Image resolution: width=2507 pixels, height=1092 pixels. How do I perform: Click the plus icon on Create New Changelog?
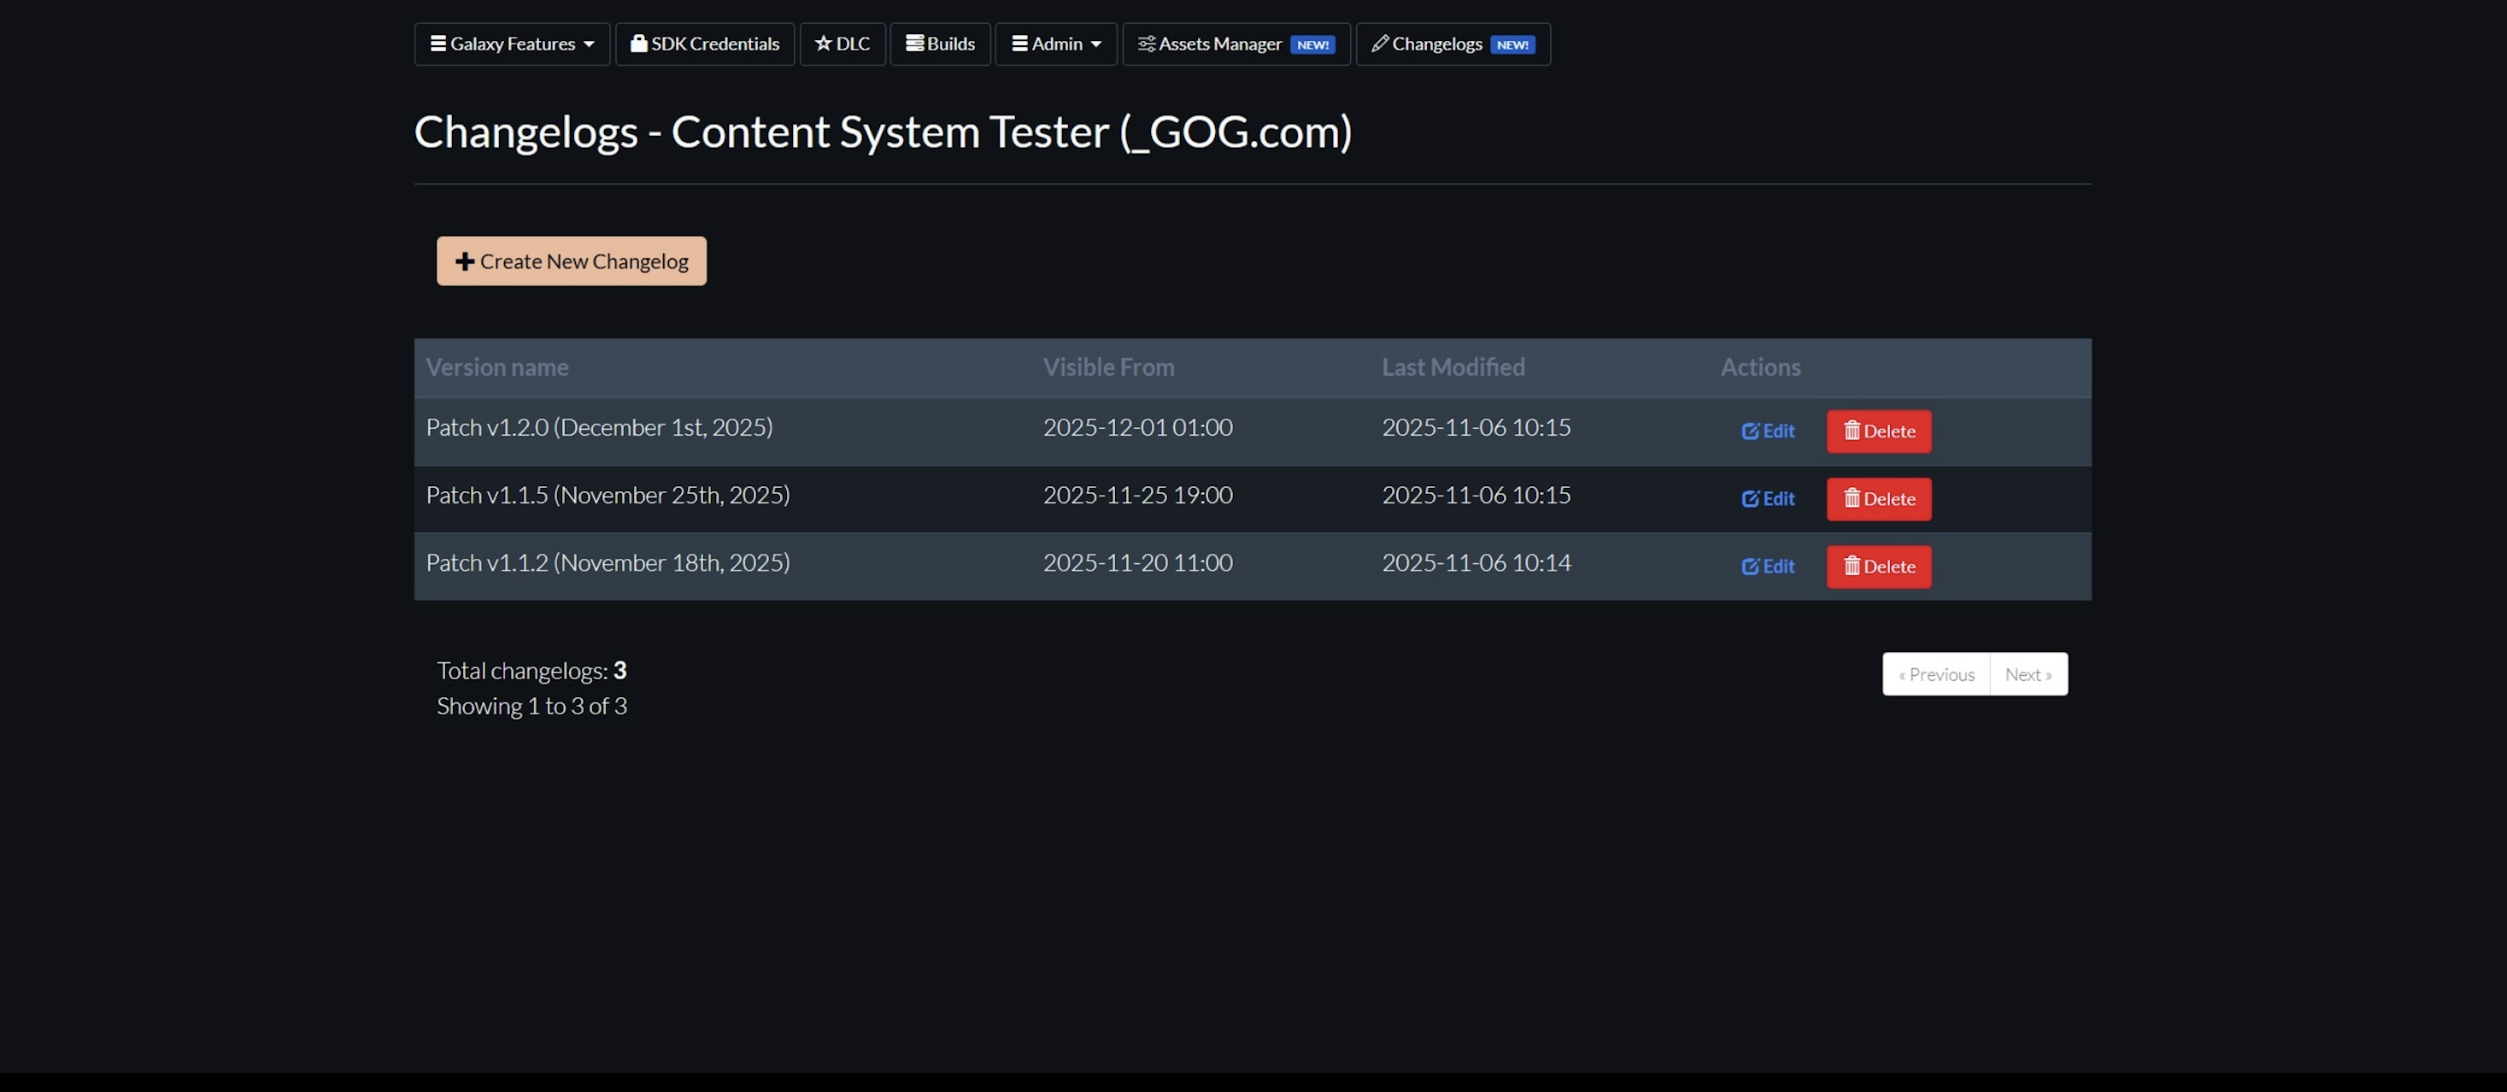click(x=463, y=261)
